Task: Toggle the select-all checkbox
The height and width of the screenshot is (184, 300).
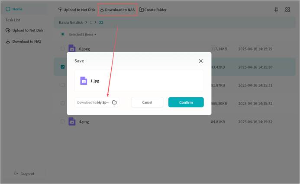Action: click(x=63, y=34)
